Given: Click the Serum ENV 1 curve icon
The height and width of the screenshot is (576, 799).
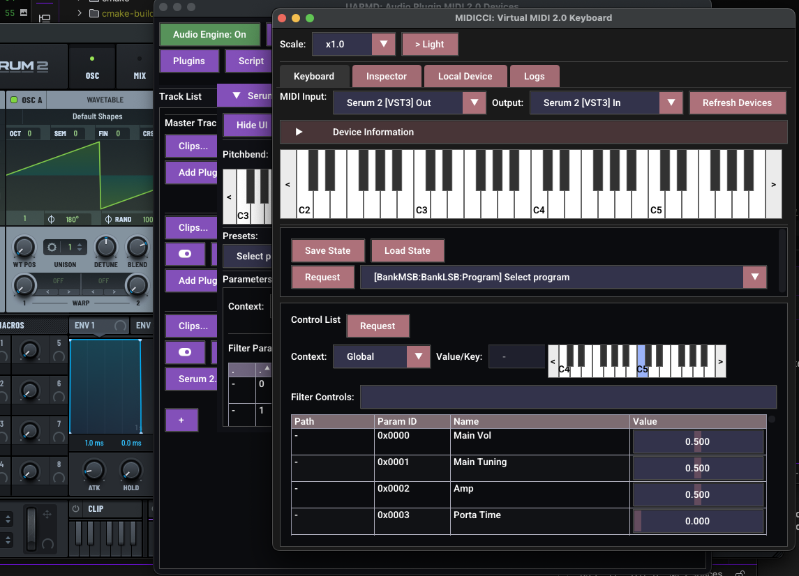Looking at the screenshot, I should point(120,326).
